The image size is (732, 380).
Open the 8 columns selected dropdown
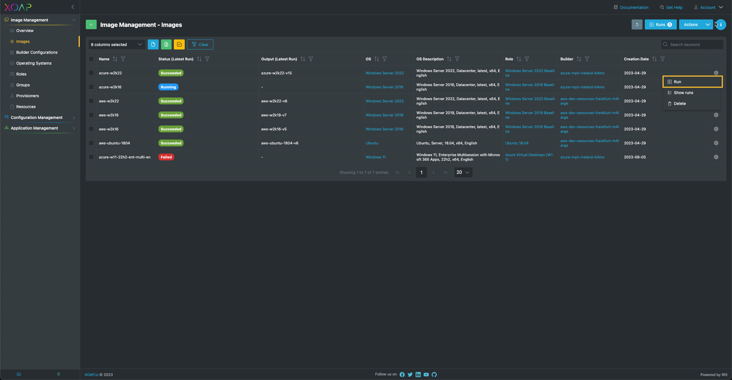(x=117, y=44)
